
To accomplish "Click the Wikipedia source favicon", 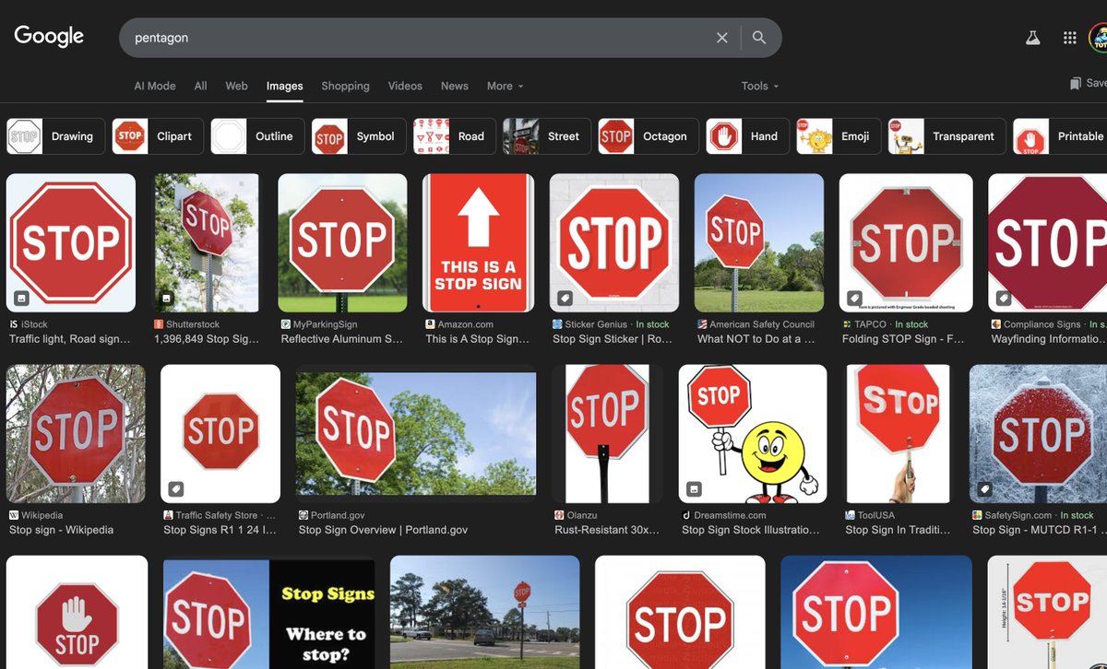I will pos(14,515).
